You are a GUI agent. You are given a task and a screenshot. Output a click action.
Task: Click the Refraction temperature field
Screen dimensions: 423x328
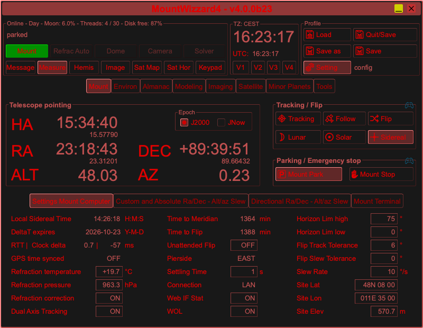109,271
